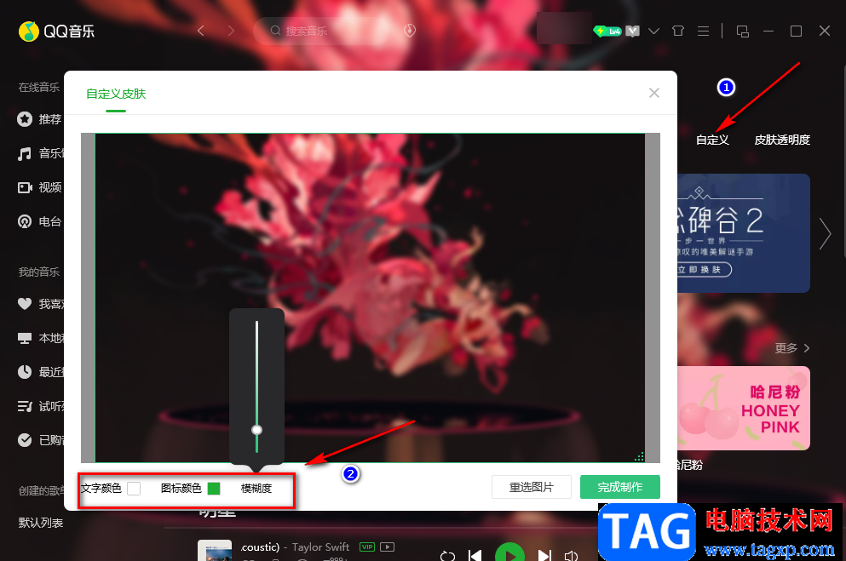This screenshot has height=561, width=846.
Task: Click the VIP tag next to Taylor Swift
Action: (367, 547)
